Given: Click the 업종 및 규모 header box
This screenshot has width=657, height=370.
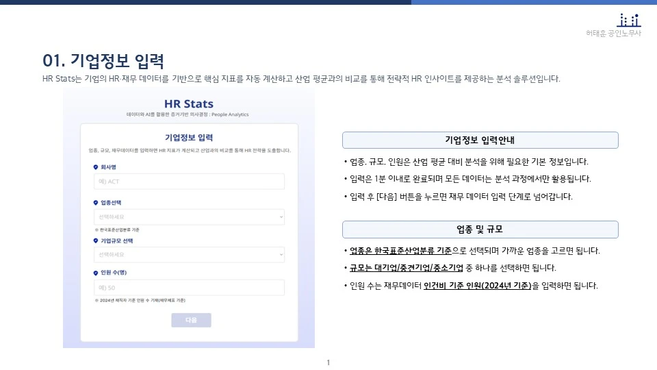Looking at the screenshot, I should (x=480, y=230).
